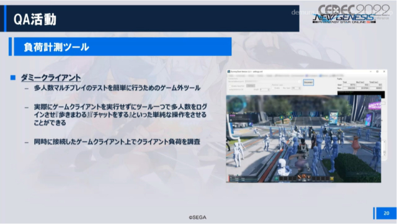Click the Max Num spinner arrows
Viewport: 397px width, 224px height.
(300, 88)
